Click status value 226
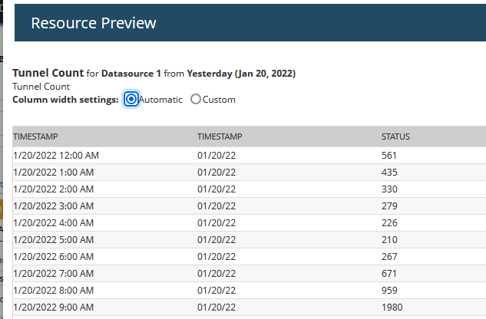The height and width of the screenshot is (319, 486). coord(389,222)
